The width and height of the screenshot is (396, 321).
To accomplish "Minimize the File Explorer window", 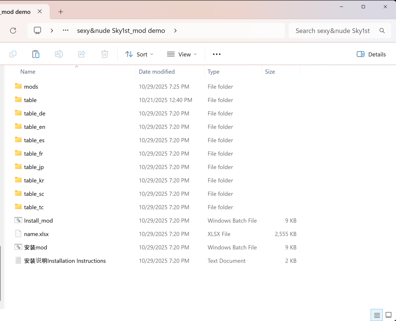I will tap(341, 7).
